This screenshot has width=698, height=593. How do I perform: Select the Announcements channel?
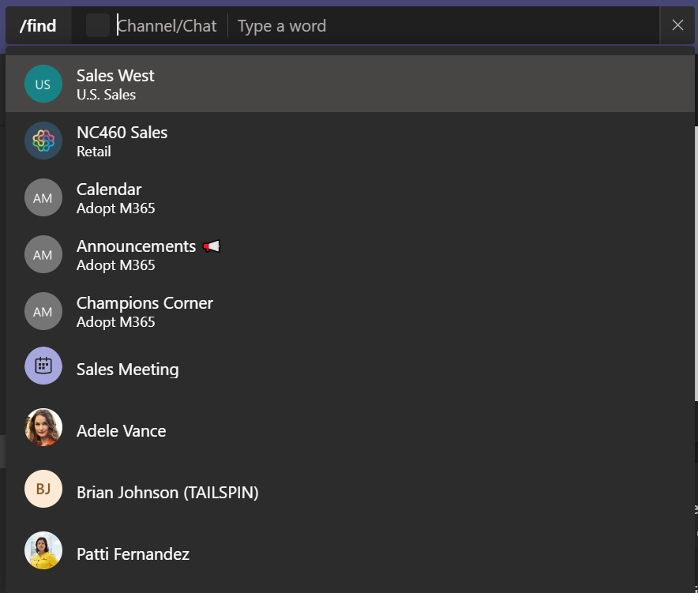(350, 255)
